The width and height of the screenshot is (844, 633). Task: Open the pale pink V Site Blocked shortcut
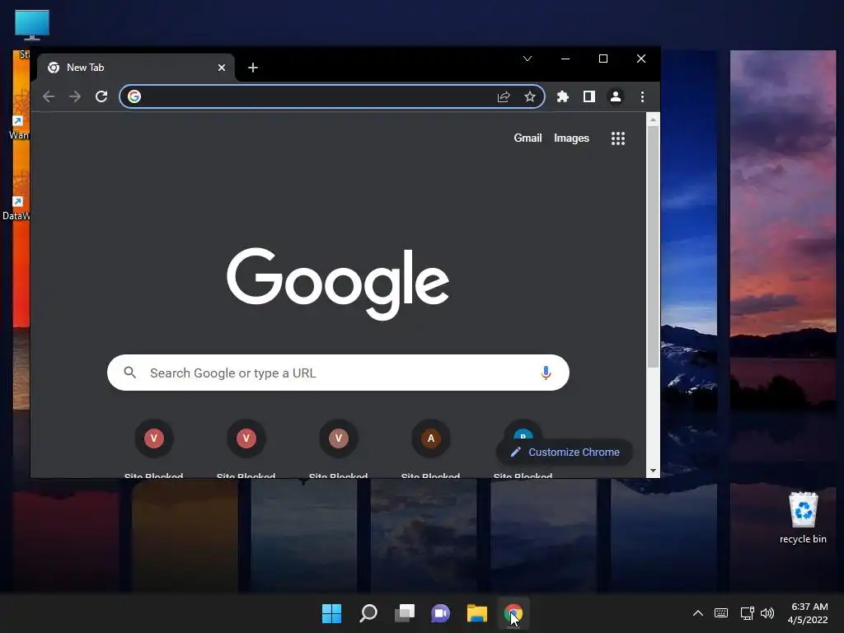click(x=339, y=438)
